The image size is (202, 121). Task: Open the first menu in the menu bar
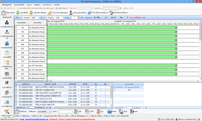click(7, 5)
